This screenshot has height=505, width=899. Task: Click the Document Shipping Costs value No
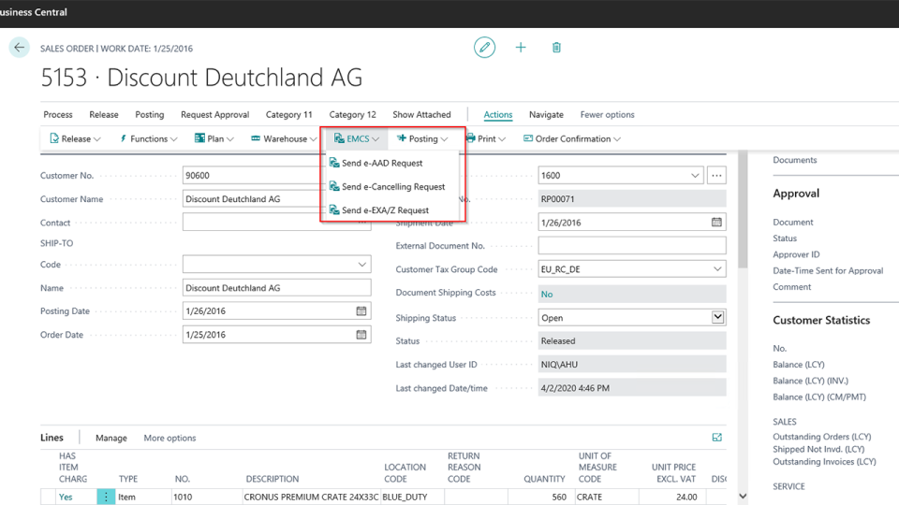547,295
